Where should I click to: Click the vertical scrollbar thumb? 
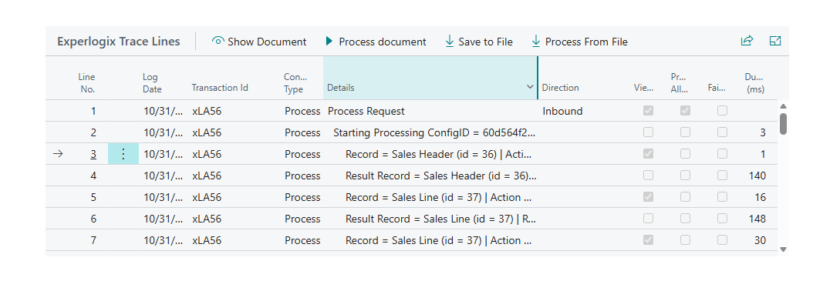783,123
